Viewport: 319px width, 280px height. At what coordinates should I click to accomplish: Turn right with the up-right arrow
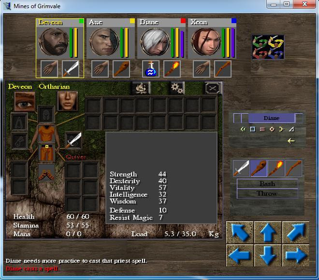click(296, 232)
